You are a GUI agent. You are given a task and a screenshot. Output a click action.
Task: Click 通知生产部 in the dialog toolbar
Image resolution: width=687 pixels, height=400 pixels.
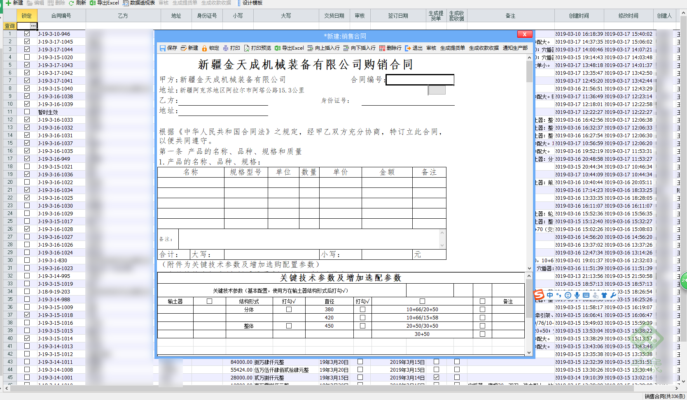(x=515, y=48)
